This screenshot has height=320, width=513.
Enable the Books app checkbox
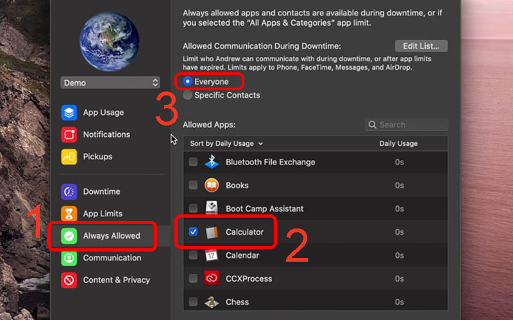(x=193, y=186)
